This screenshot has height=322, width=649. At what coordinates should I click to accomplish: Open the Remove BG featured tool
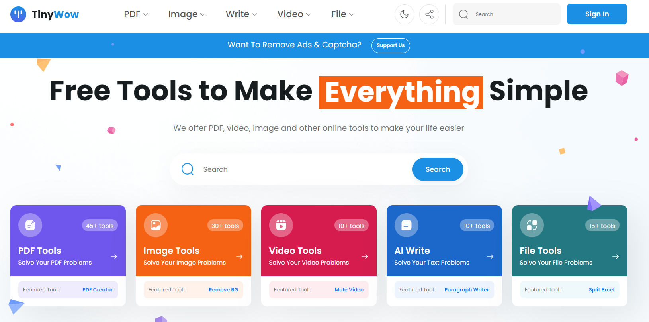tap(223, 290)
